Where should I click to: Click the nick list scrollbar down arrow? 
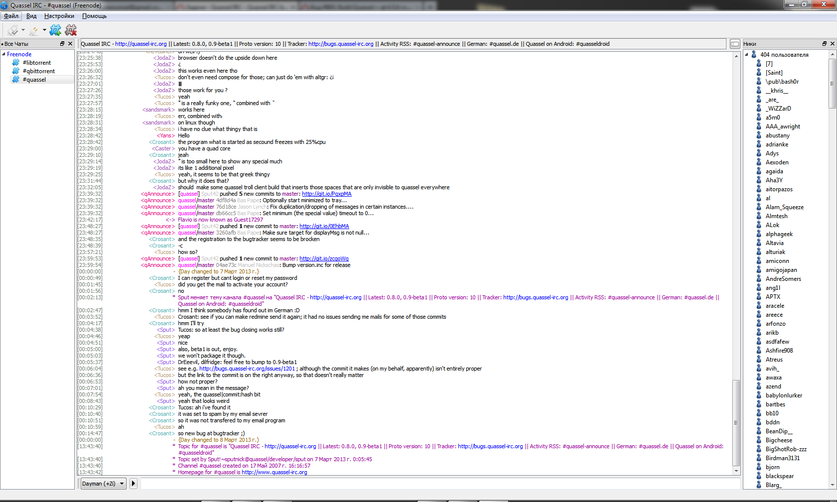832,485
